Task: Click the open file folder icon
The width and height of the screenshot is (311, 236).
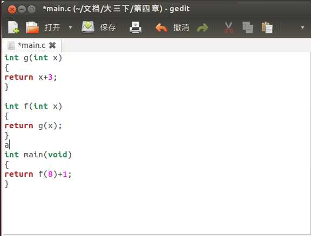Action: click(x=32, y=27)
